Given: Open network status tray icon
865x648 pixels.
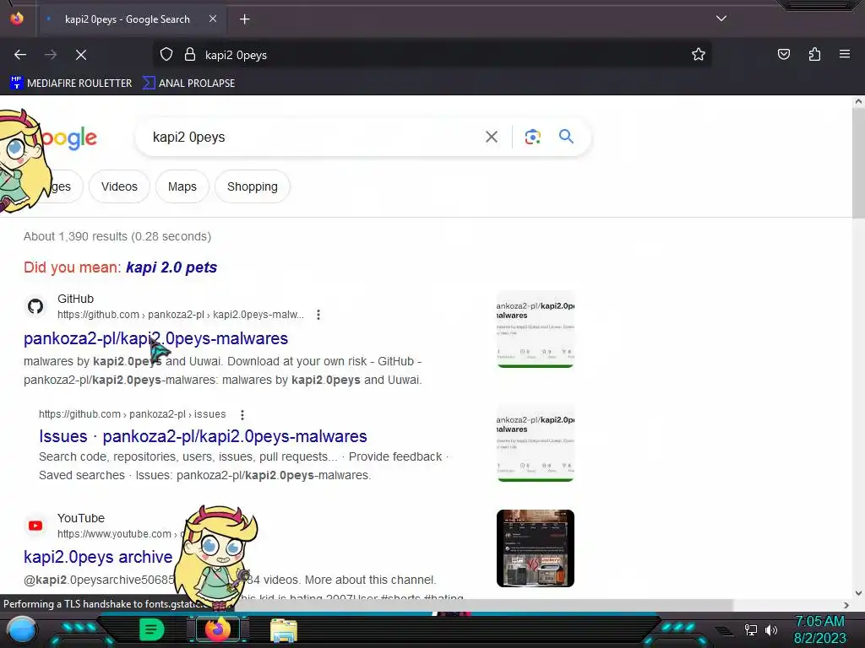Looking at the screenshot, I should [751, 629].
